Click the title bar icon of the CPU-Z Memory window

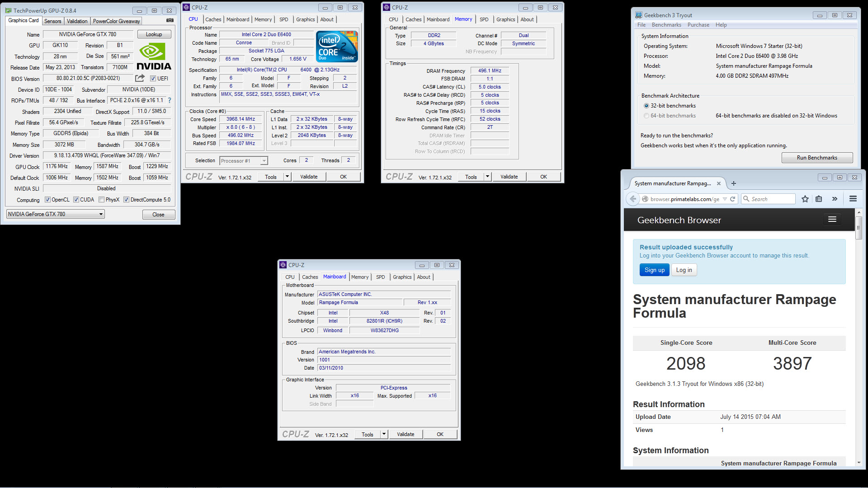pyautogui.click(x=387, y=7)
